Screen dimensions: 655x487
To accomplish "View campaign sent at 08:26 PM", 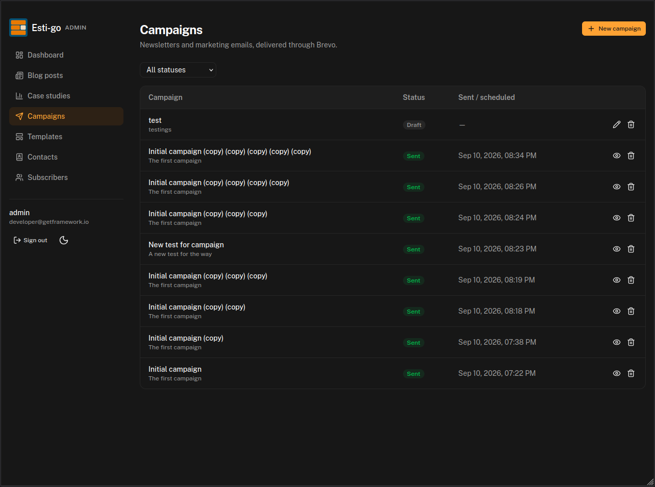I will (x=617, y=187).
